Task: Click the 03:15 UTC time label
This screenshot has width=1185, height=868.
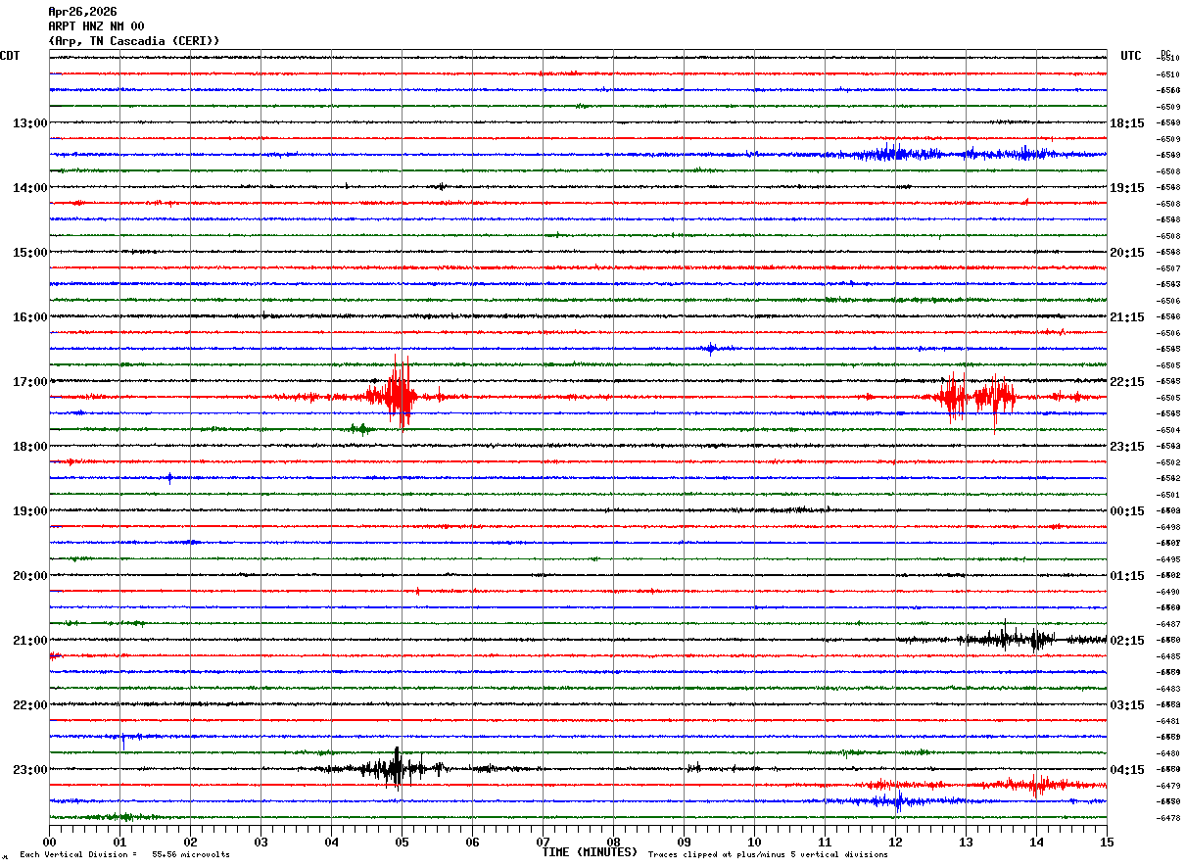Action: [1127, 705]
